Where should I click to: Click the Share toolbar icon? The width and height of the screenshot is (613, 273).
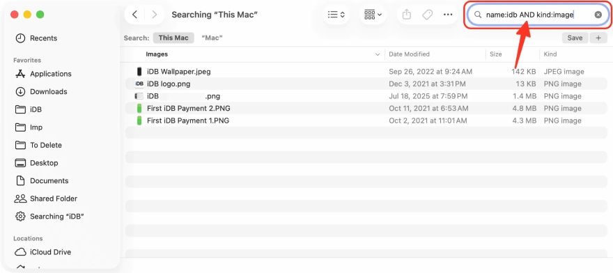[407, 15]
